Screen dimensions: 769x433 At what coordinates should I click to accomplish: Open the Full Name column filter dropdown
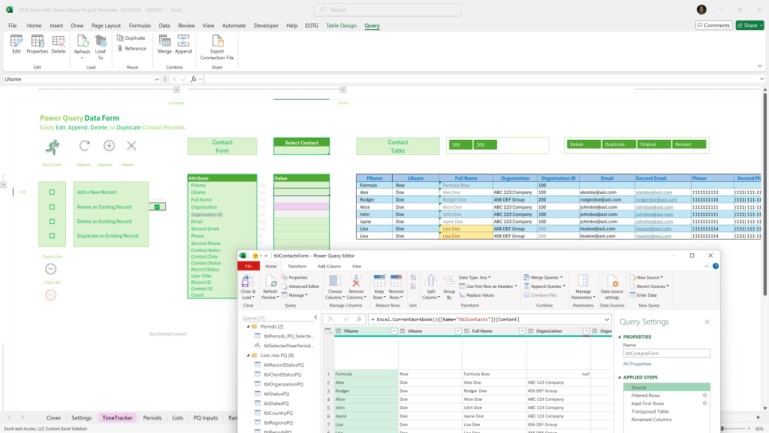point(522,332)
